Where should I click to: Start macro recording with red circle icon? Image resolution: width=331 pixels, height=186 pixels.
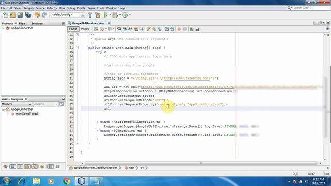click(179, 29)
